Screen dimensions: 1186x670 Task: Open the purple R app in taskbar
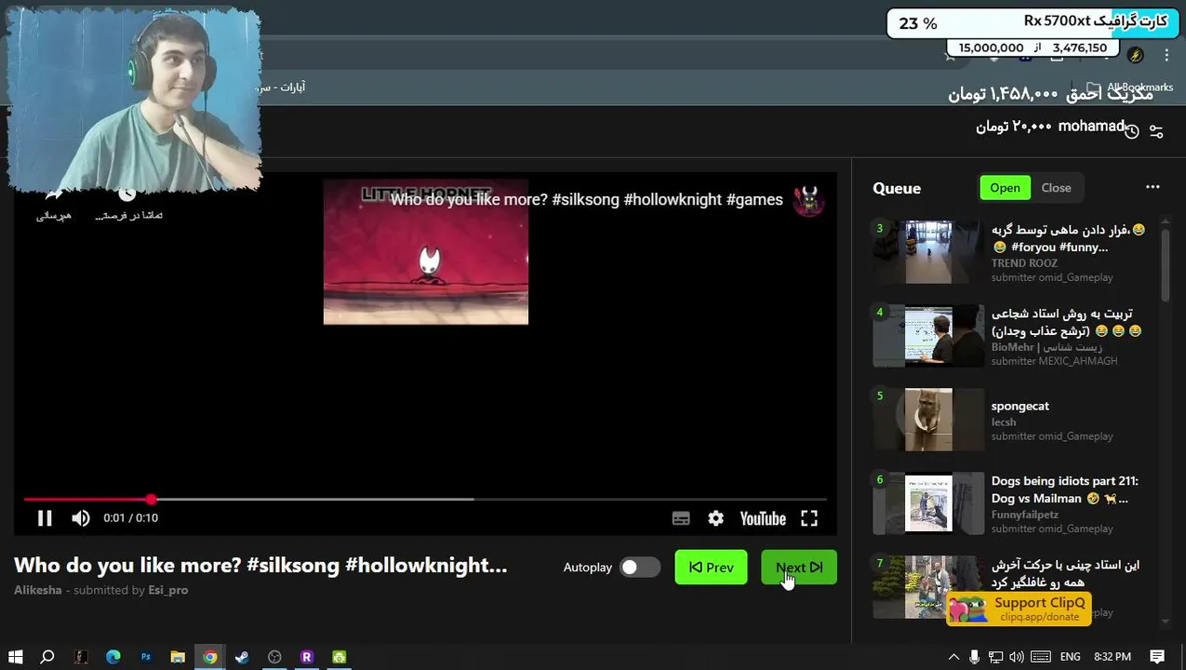tap(307, 657)
